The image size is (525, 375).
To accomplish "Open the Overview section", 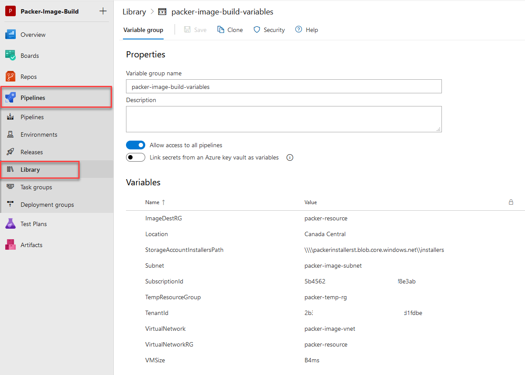I will pos(34,34).
